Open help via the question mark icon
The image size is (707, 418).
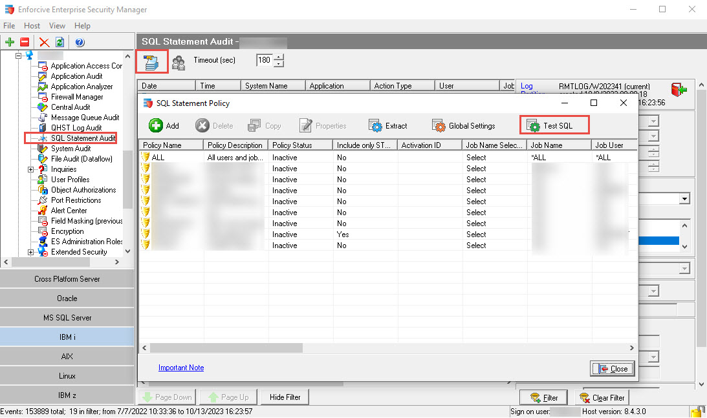tap(79, 42)
